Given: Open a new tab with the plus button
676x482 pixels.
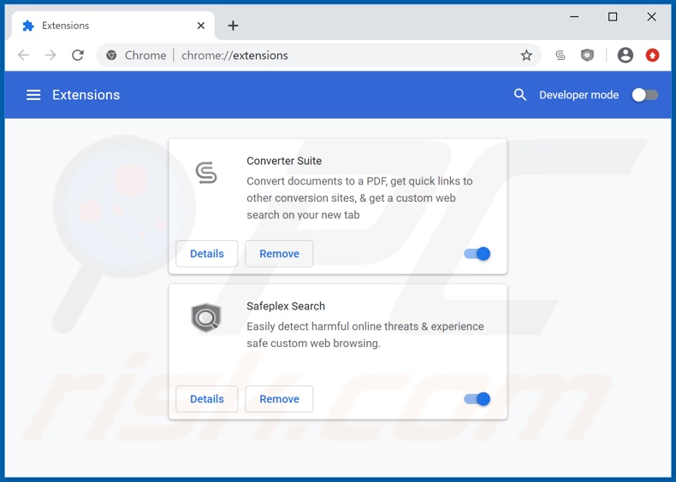Looking at the screenshot, I should (x=233, y=26).
